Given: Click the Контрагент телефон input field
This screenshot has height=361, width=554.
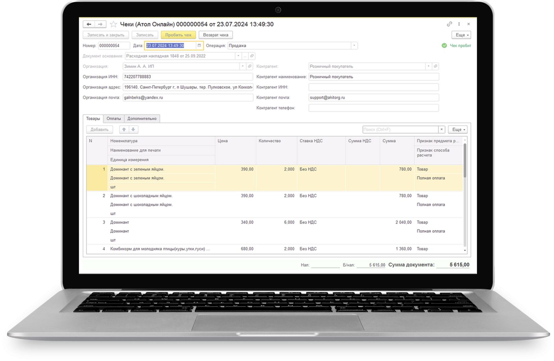Looking at the screenshot, I should point(374,108).
